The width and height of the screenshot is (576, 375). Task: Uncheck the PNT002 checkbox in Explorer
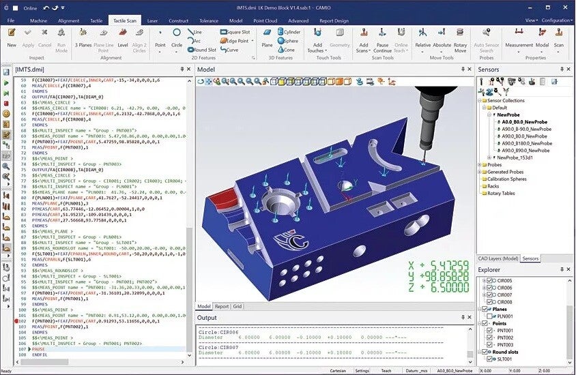(x=490, y=337)
